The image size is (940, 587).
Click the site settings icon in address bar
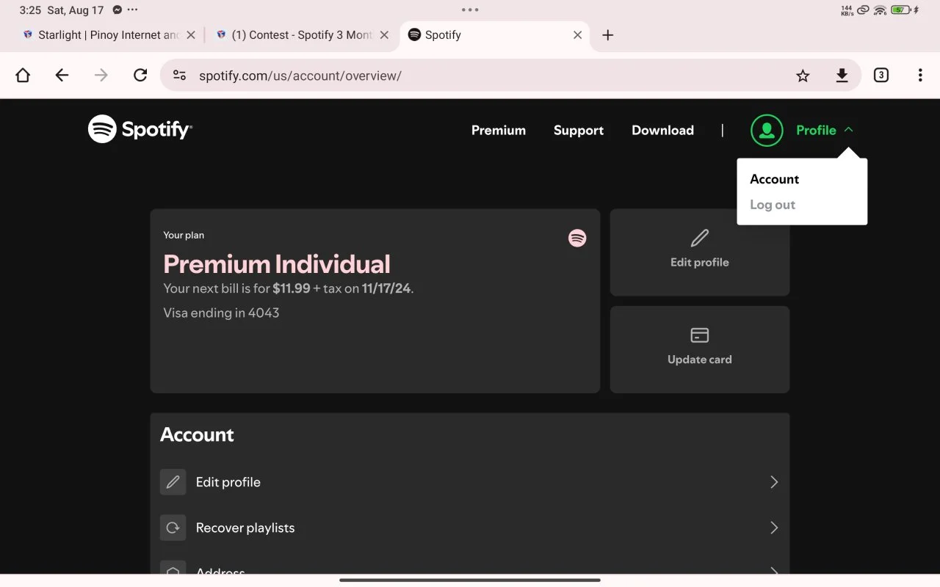click(x=179, y=75)
